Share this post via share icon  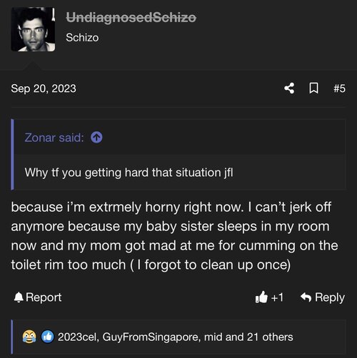(x=289, y=88)
